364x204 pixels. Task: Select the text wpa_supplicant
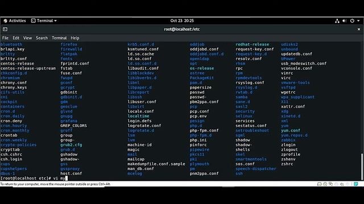(x=297, y=97)
